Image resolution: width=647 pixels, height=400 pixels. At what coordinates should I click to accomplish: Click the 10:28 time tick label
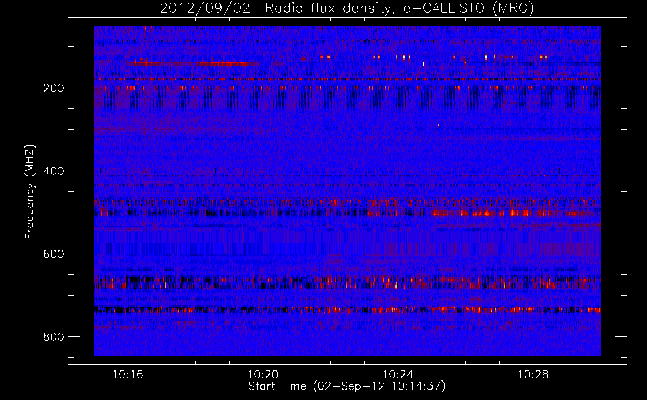pyautogui.click(x=533, y=375)
